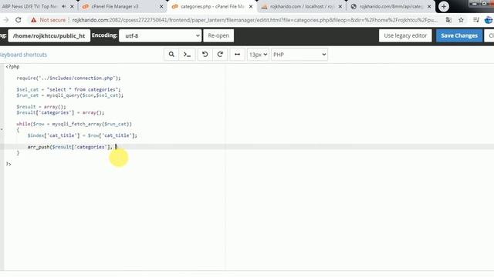Image resolution: width=494 pixels, height=277 pixels.
Task: Switch to the ABP News LIVE TV tab
Action: coord(30,6)
